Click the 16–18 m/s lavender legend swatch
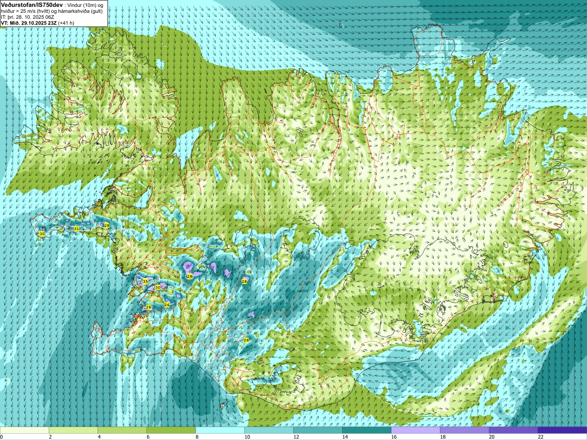This screenshot has height=440, width=587. 415,430
